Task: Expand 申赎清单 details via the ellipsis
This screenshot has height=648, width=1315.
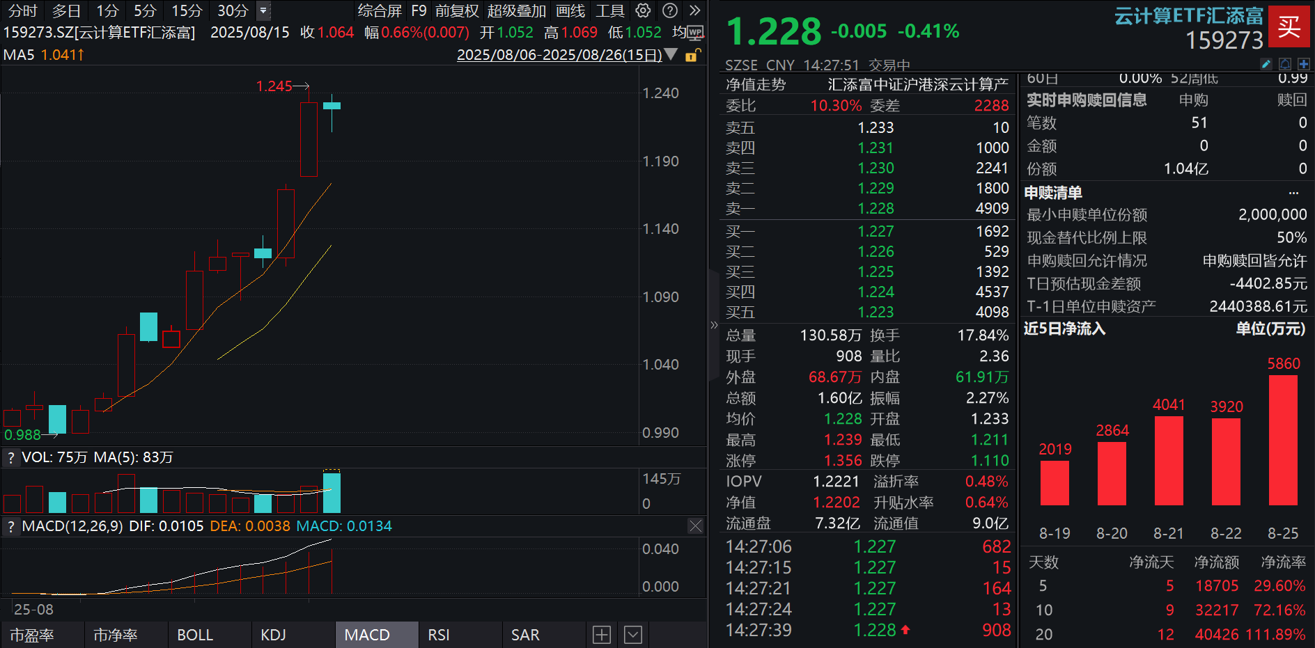Action: pyautogui.click(x=1293, y=193)
